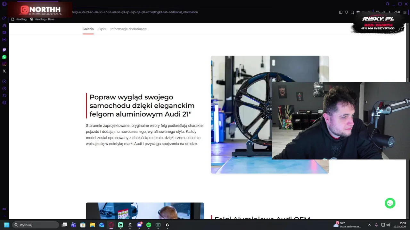Image resolution: width=410 pixels, height=230 pixels.
Task: Open the green chat support bubble
Action: tap(390, 203)
